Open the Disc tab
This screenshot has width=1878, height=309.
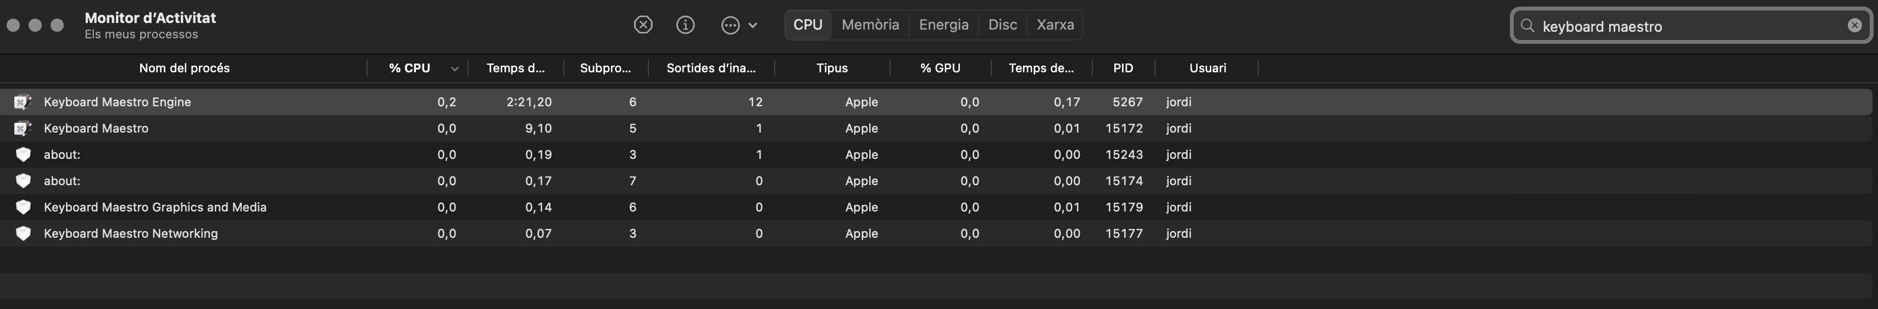tap(1002, 25)
